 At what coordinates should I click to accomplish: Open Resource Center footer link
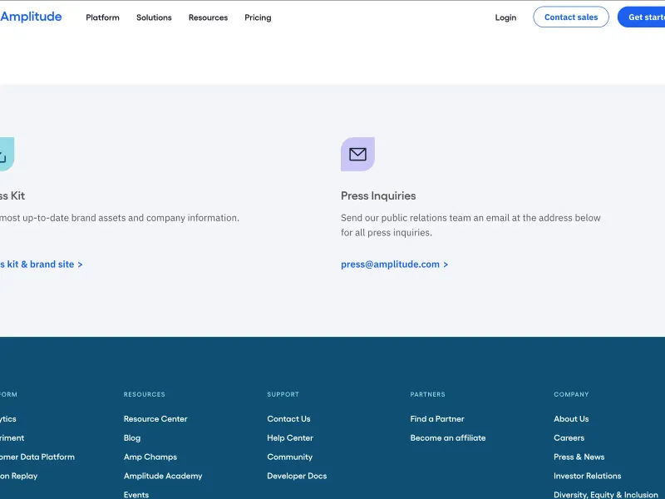pos(155,419)
